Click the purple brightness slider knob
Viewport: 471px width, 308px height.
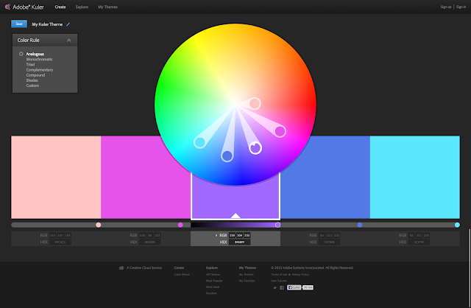[x=278, y=225]
